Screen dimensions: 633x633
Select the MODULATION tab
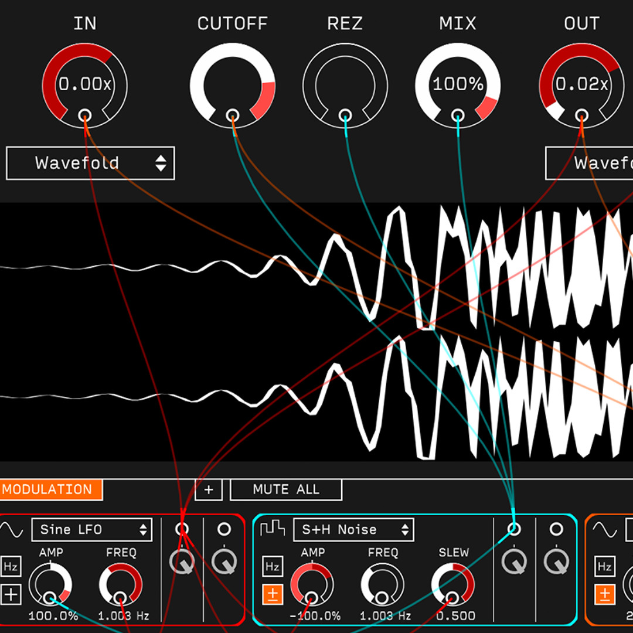51,489
